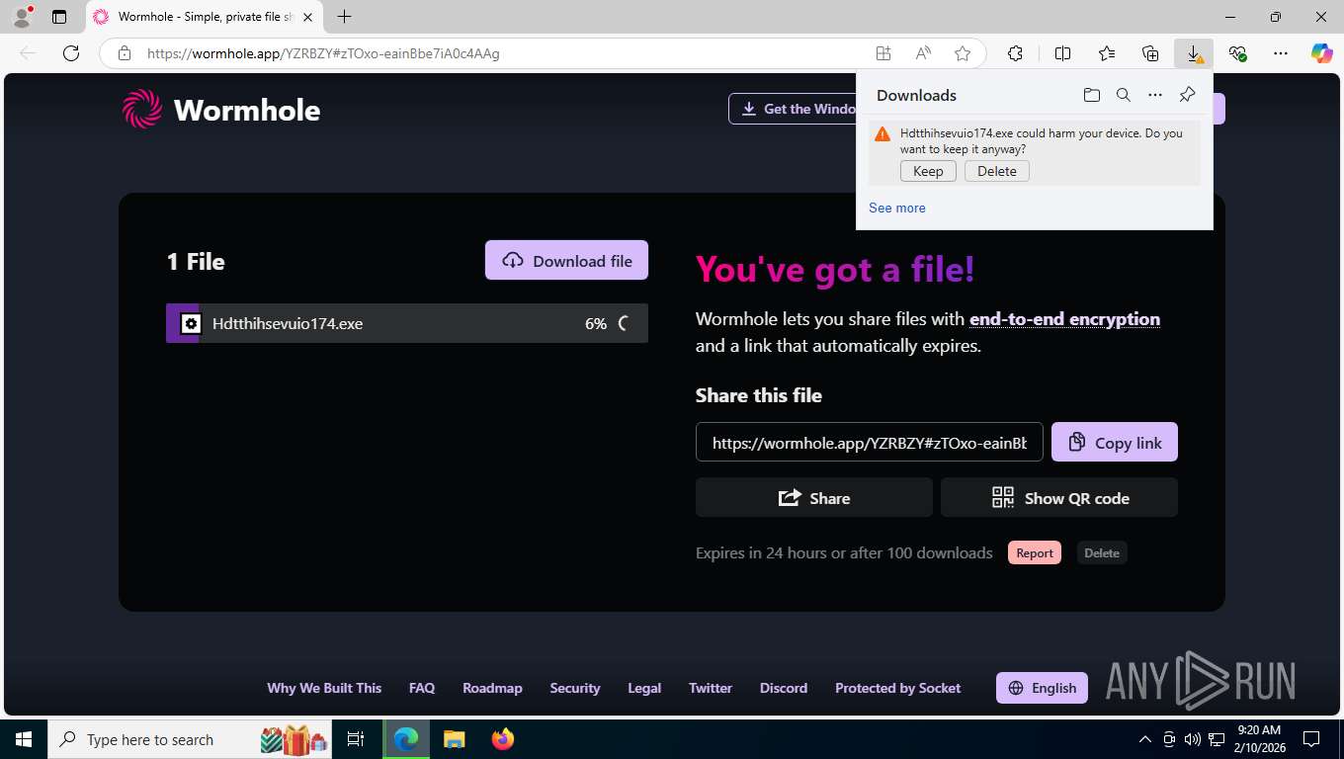This screenshot has height=759, width=1344.
Task: Open the Copilot sidebar icon
Action: [1322, 53]
